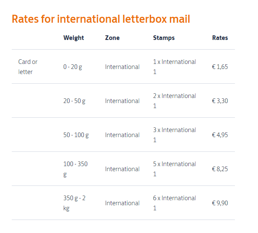Click '1 x International 1' stamps cell
The height and width of the screenshot is (233, 258).
(x=175, y=67)
